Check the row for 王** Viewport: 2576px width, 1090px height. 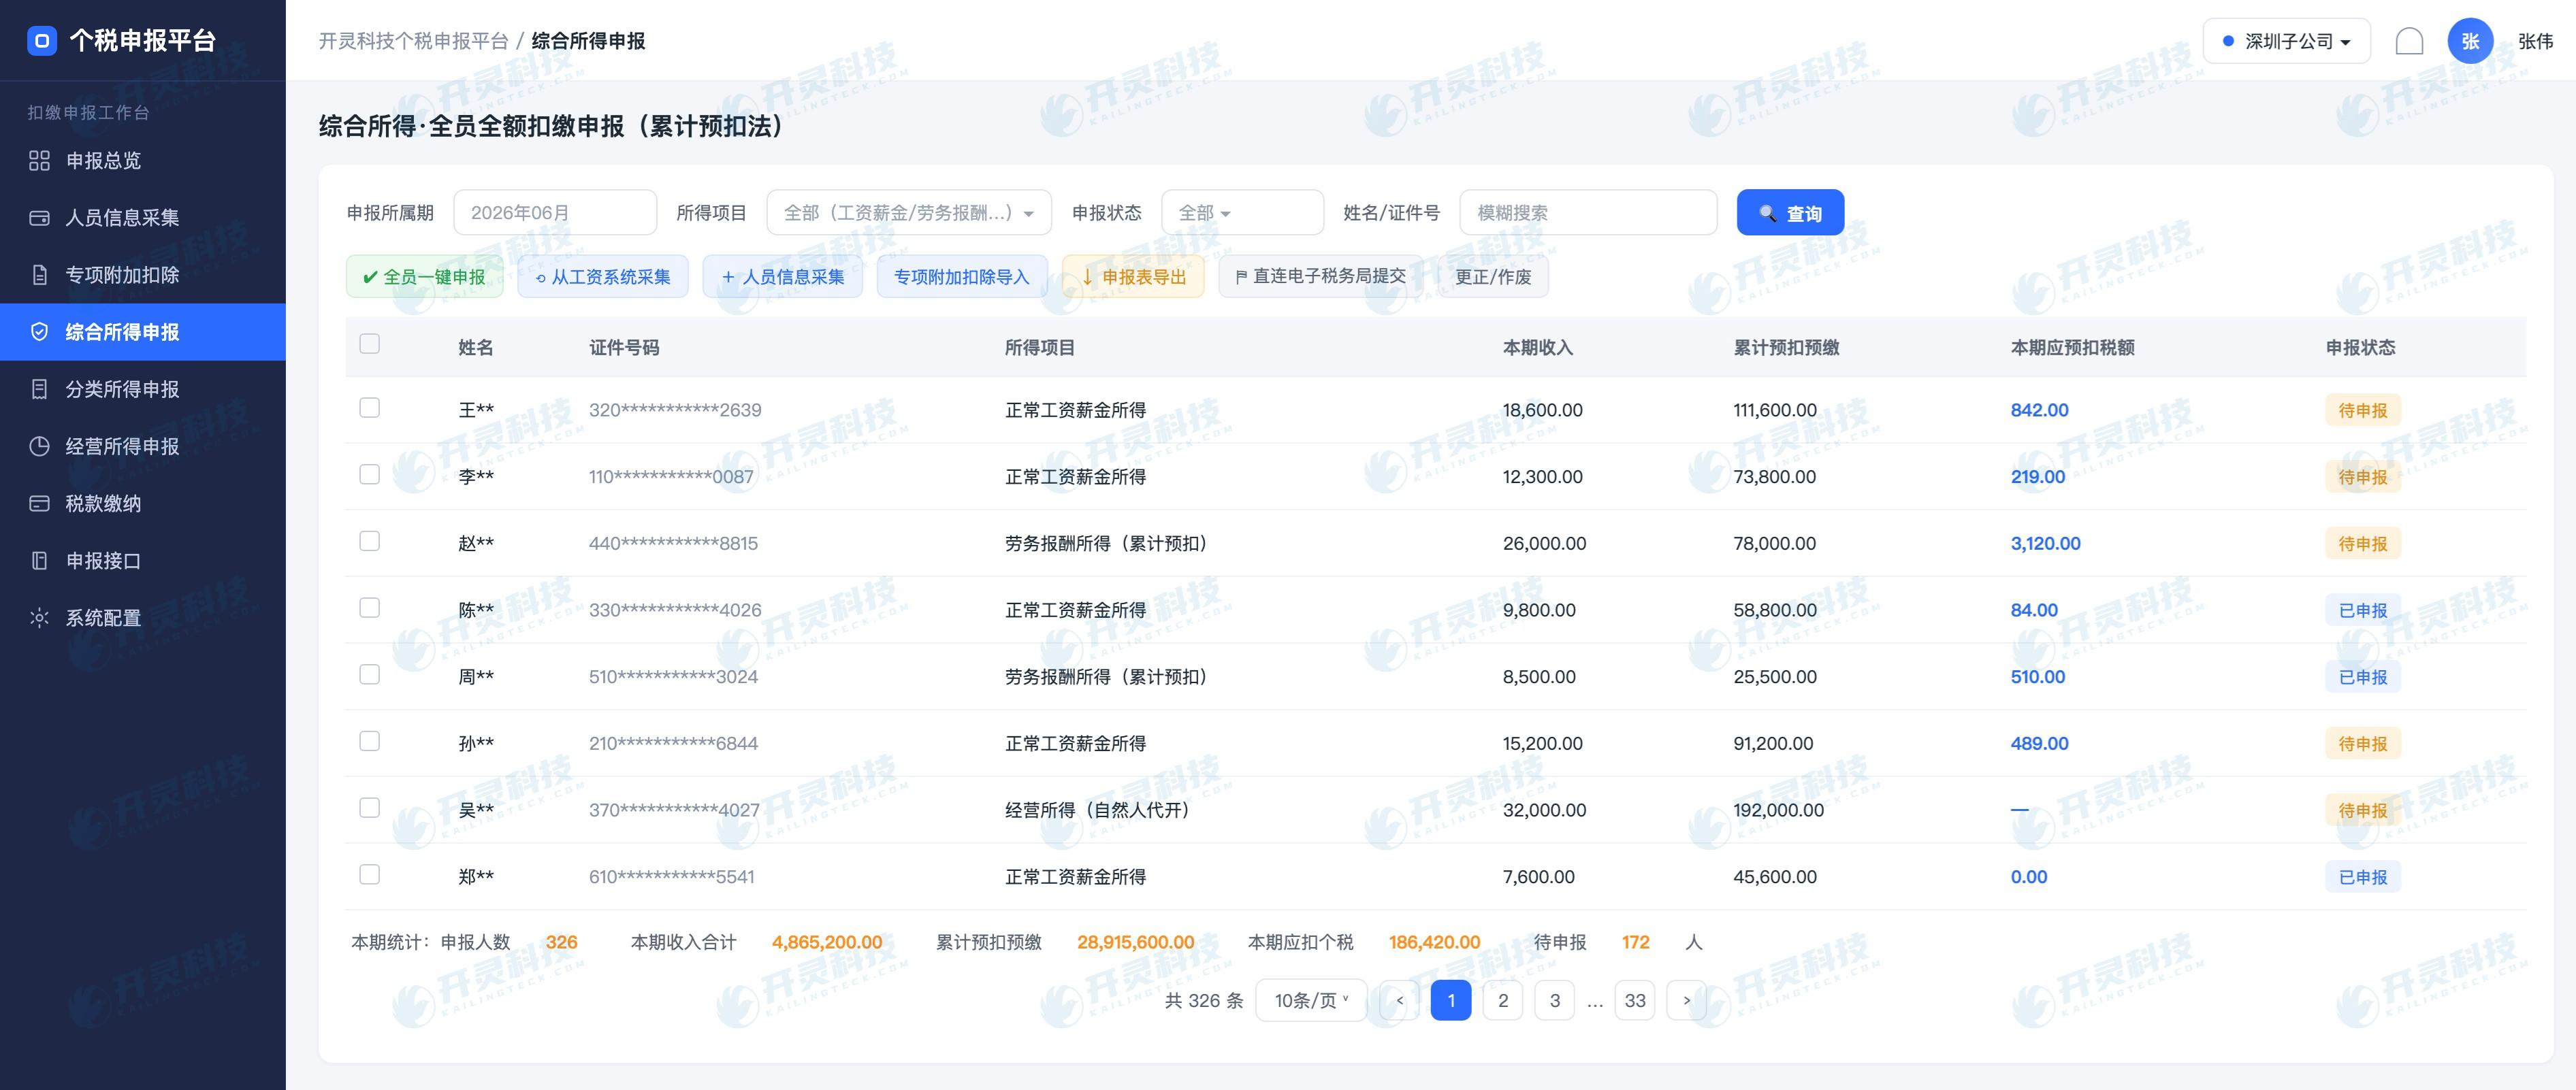click(369, 408)
